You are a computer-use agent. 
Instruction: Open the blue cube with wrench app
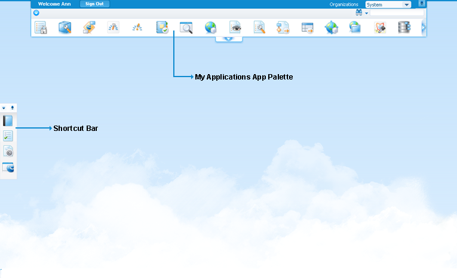point(65,28)
